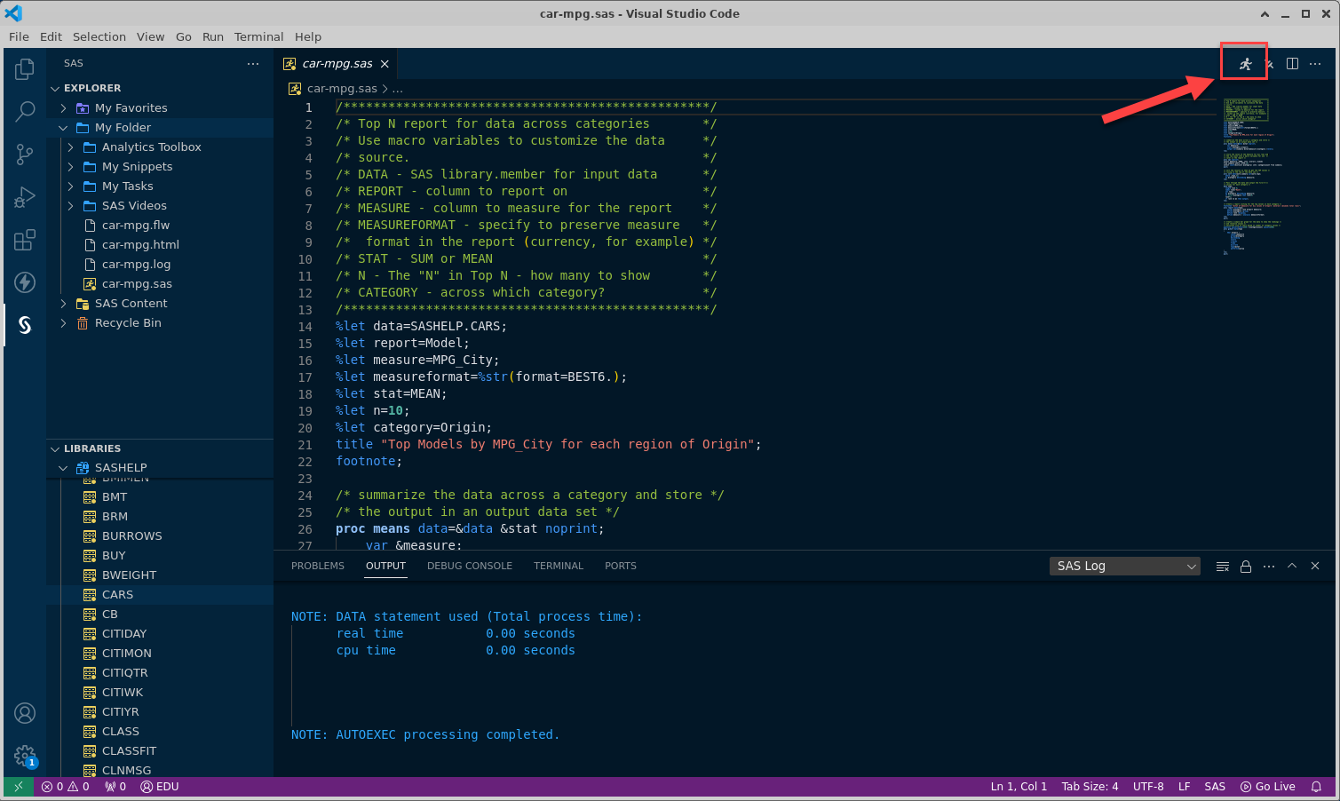Image resolution: width=1340 pixels, height=801 pixels.
Task: Open Run and Debug view icon
Action: click(x=25, y=197)
